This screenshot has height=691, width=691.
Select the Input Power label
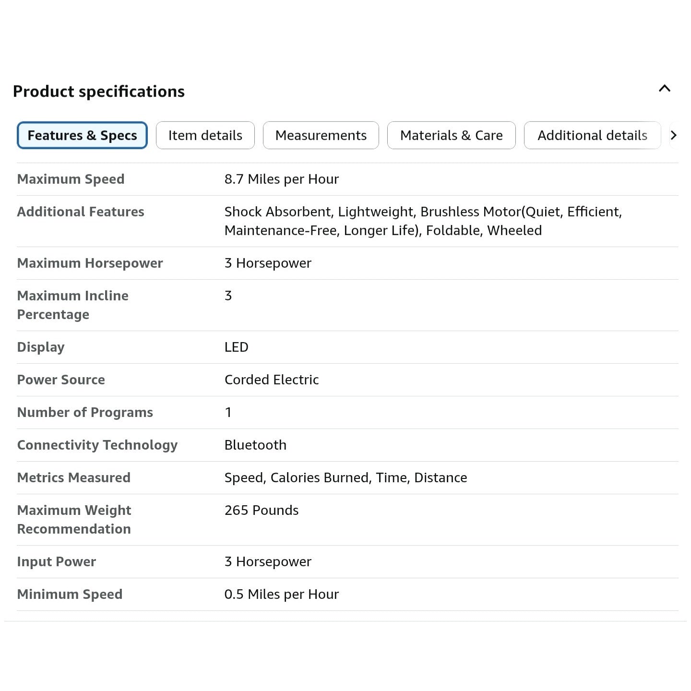coord(56,561)
